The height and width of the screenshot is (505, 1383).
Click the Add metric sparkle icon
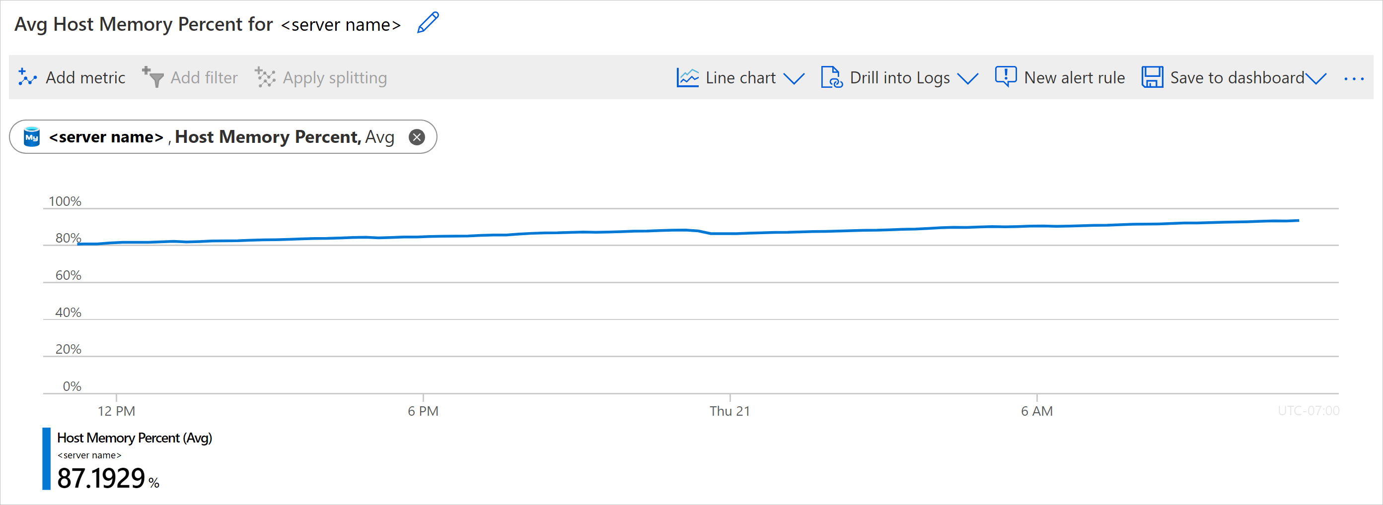coord(27,78)
